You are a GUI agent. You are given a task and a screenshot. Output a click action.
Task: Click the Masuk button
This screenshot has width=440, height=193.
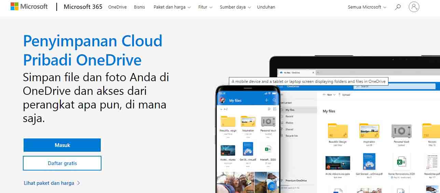pos(62,145)
